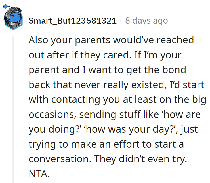Open Smart_But123581321's profile via username

point(73,21)
